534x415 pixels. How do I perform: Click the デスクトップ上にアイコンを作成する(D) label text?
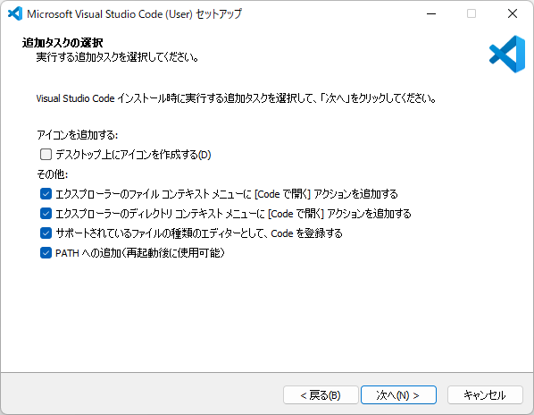[x=133, y=155]
